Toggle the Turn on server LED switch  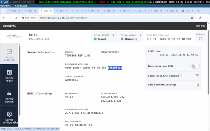[x=195, y=66]
